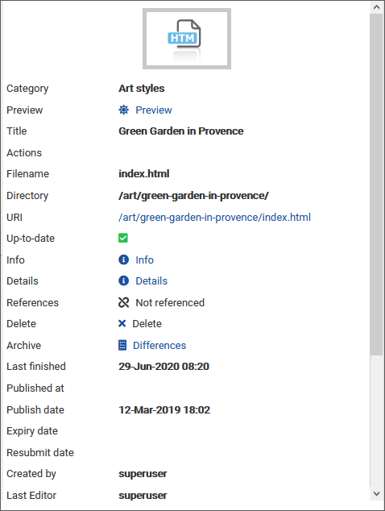Viewport: 385px width, 511px height.
Task: Click the Details circle icon
Action: click(123, 280)
